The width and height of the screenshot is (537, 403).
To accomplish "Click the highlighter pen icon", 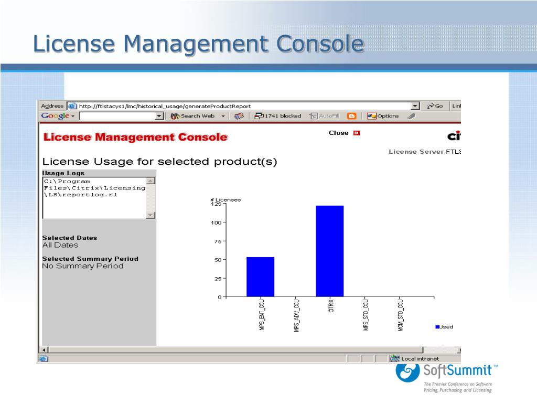I will click(411, 116).
